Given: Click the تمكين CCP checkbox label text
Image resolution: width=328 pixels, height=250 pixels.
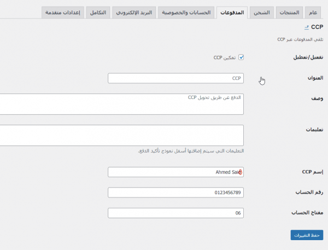Looking at the screenshot, I should 224,57.
